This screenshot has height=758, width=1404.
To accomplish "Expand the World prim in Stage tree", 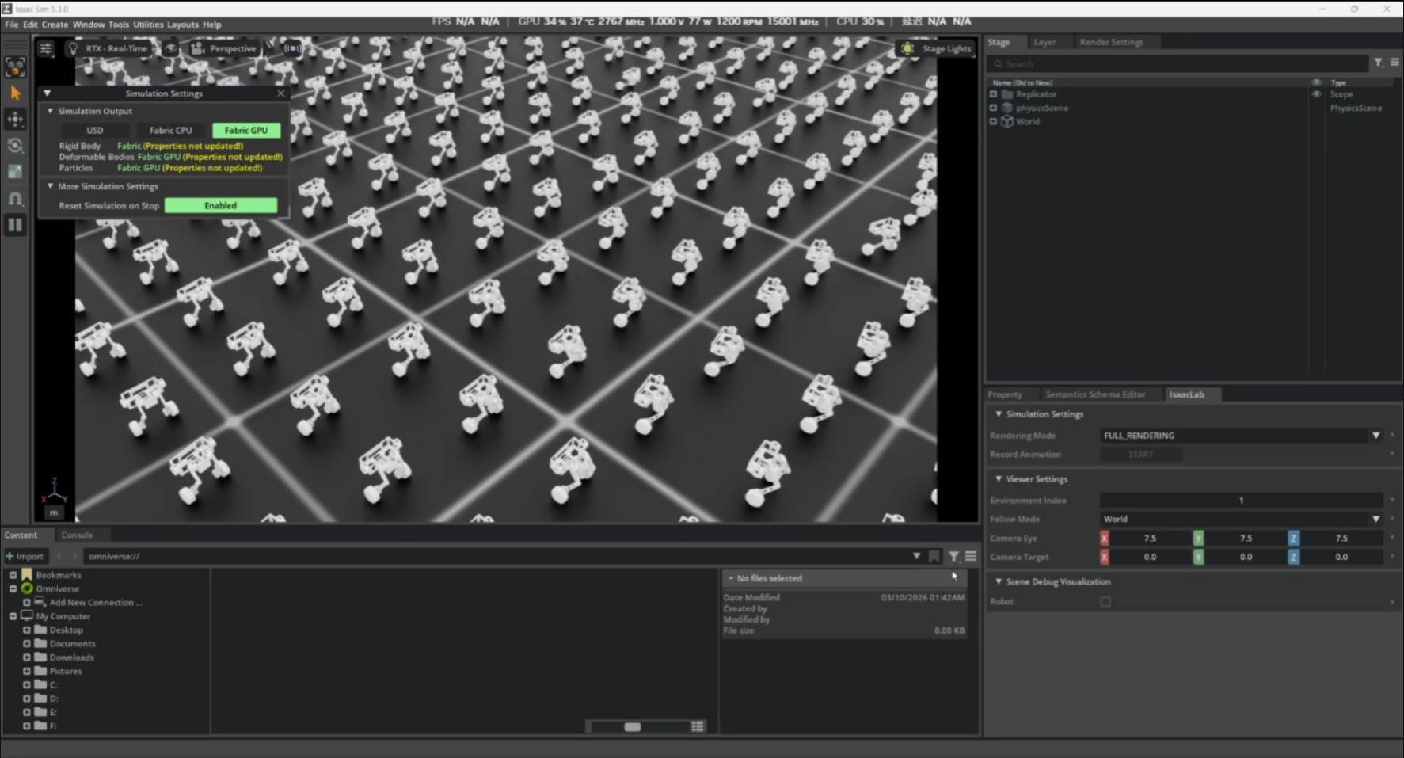I will [x=993, y=122].
